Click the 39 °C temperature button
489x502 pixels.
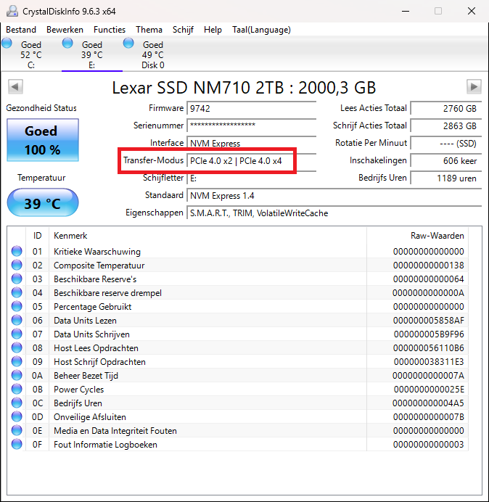pyautogui.click(x=43, y=202)
